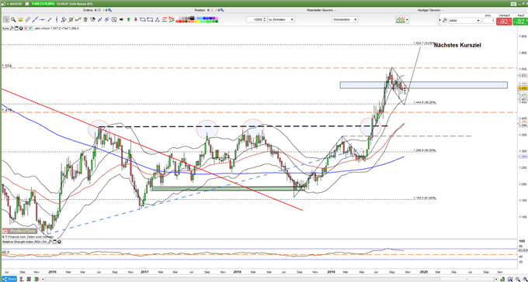Select the red down arrow tool
Image resolution: width=528 pixels, height=282 pixels.
tap(136, 19)
